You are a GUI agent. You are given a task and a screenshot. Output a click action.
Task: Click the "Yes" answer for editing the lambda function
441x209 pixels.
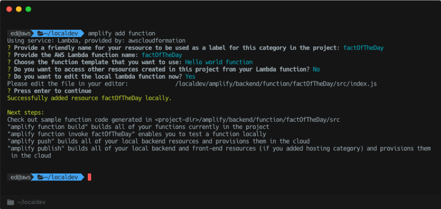191,76
